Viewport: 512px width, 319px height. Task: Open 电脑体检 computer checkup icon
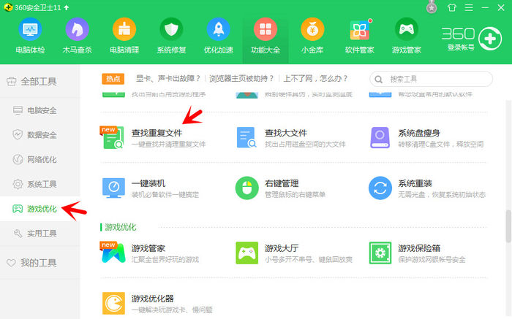pos(30,29)
